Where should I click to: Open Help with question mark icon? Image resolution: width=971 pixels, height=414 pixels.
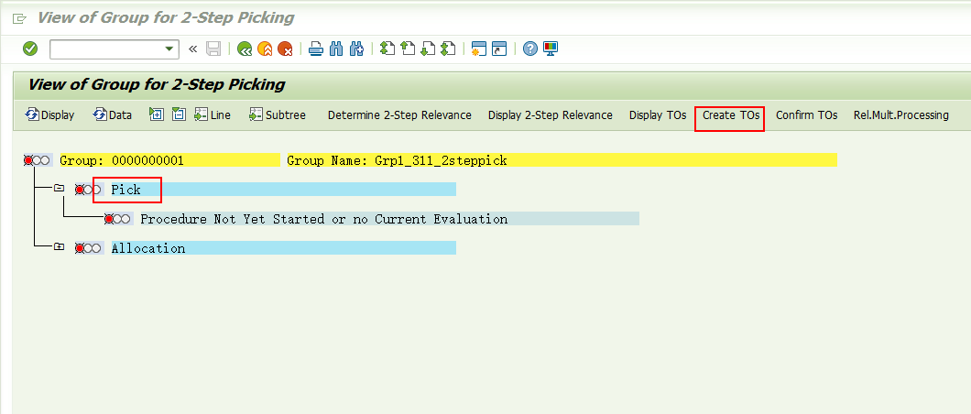click(530, 49)
